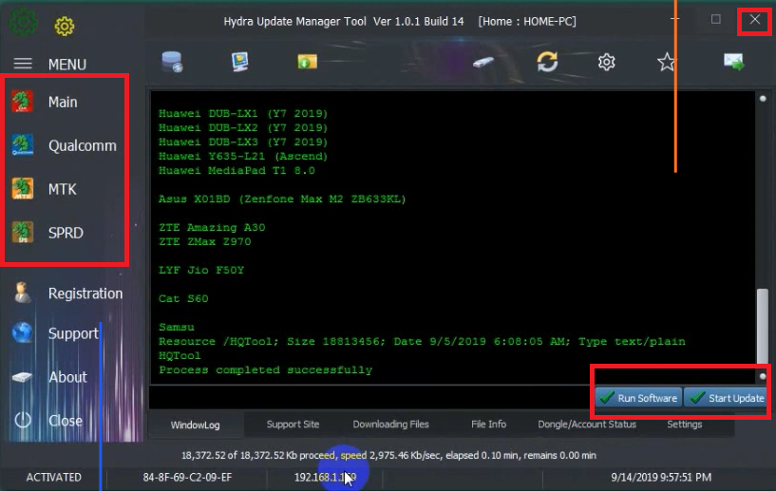Click the green Hydra logo icon
Image resolution: width=776 pixels, height=491 pixels.
pyautogui.click(x=23, y=22)
